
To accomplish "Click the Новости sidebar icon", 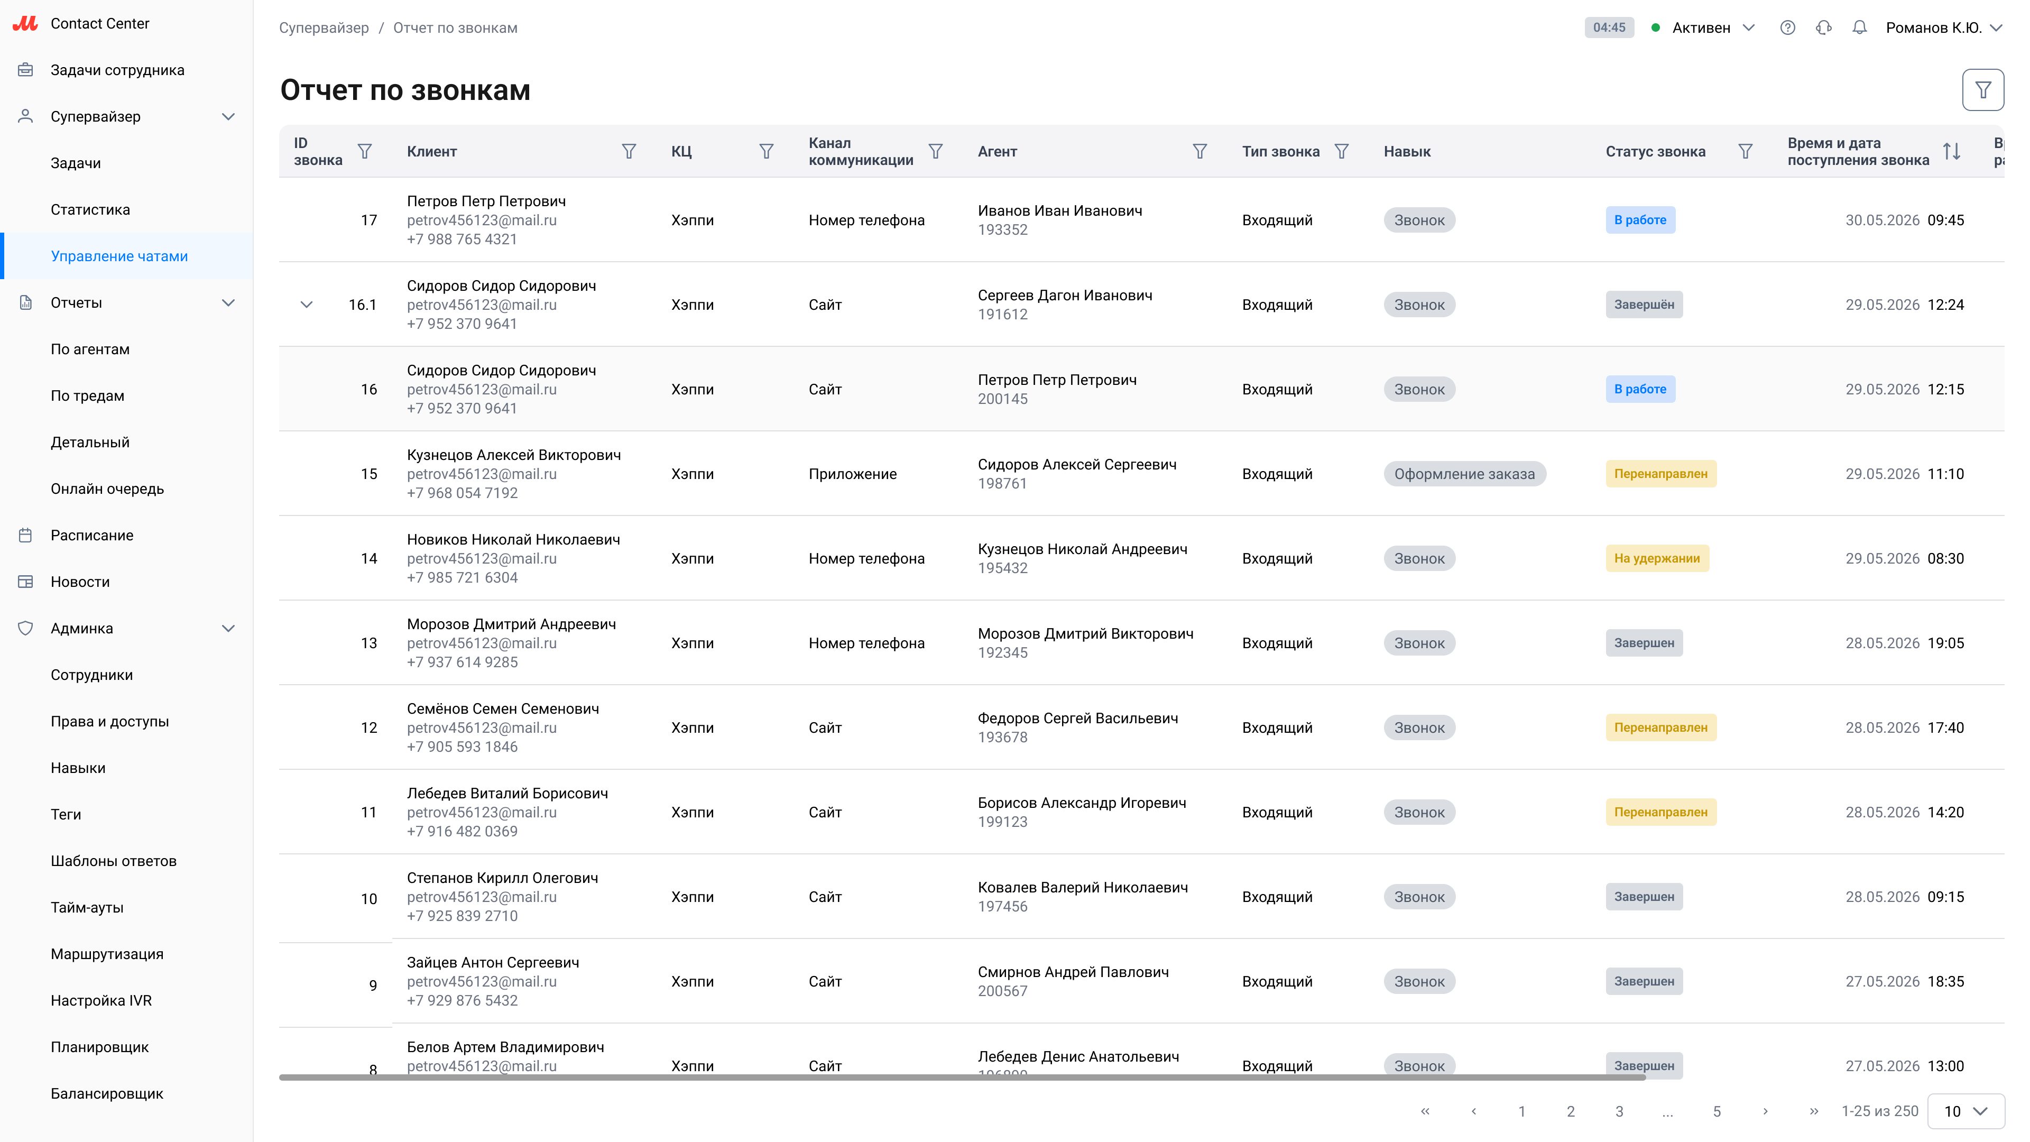I will [x=25, y=582].
